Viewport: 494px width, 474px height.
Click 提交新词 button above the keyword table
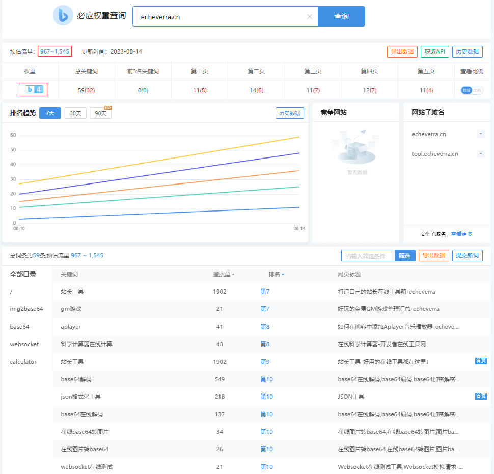467,256
